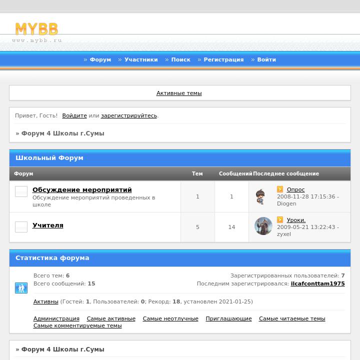Viewport: 360px width, 360px height.
Task: Open the last post Уроки.
Action: [296, 220]
